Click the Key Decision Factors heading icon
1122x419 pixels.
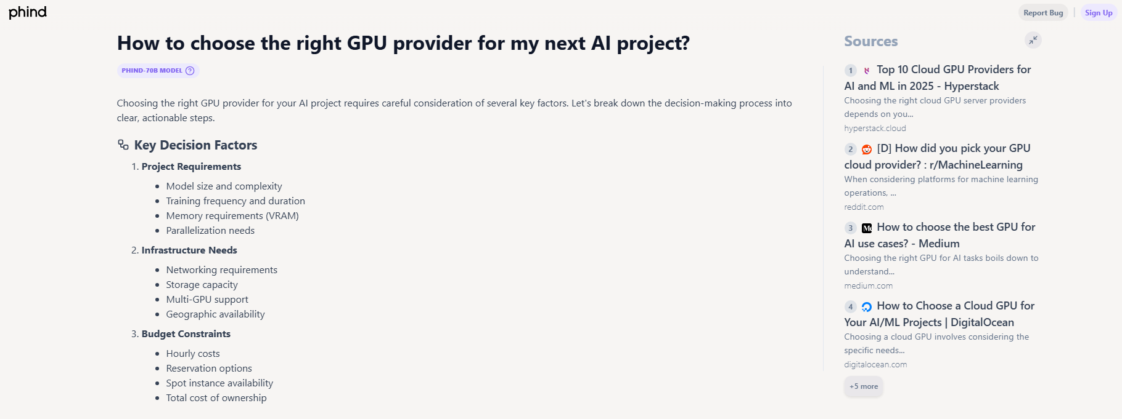[x=123, y=145]
